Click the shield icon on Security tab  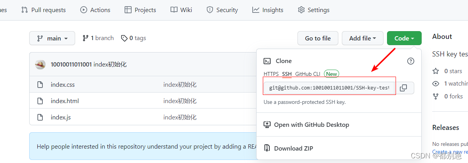pyautogui.click(x=210, y=10)
